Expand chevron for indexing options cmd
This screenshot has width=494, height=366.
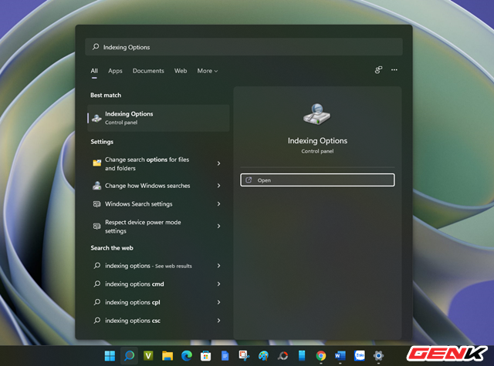coord(218,284)
